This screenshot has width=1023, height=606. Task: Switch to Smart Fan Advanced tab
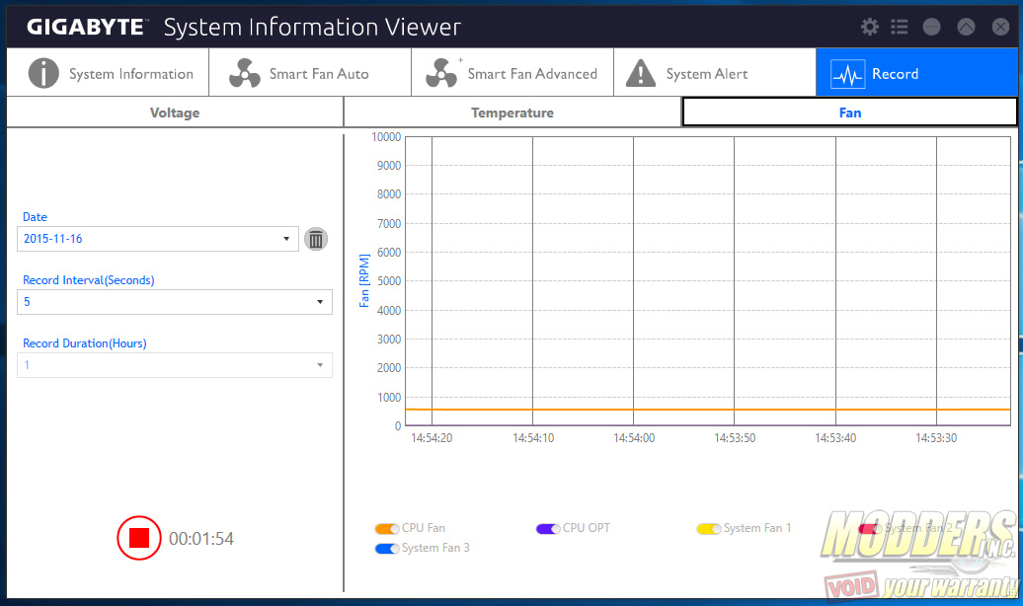tap(512, 72)
